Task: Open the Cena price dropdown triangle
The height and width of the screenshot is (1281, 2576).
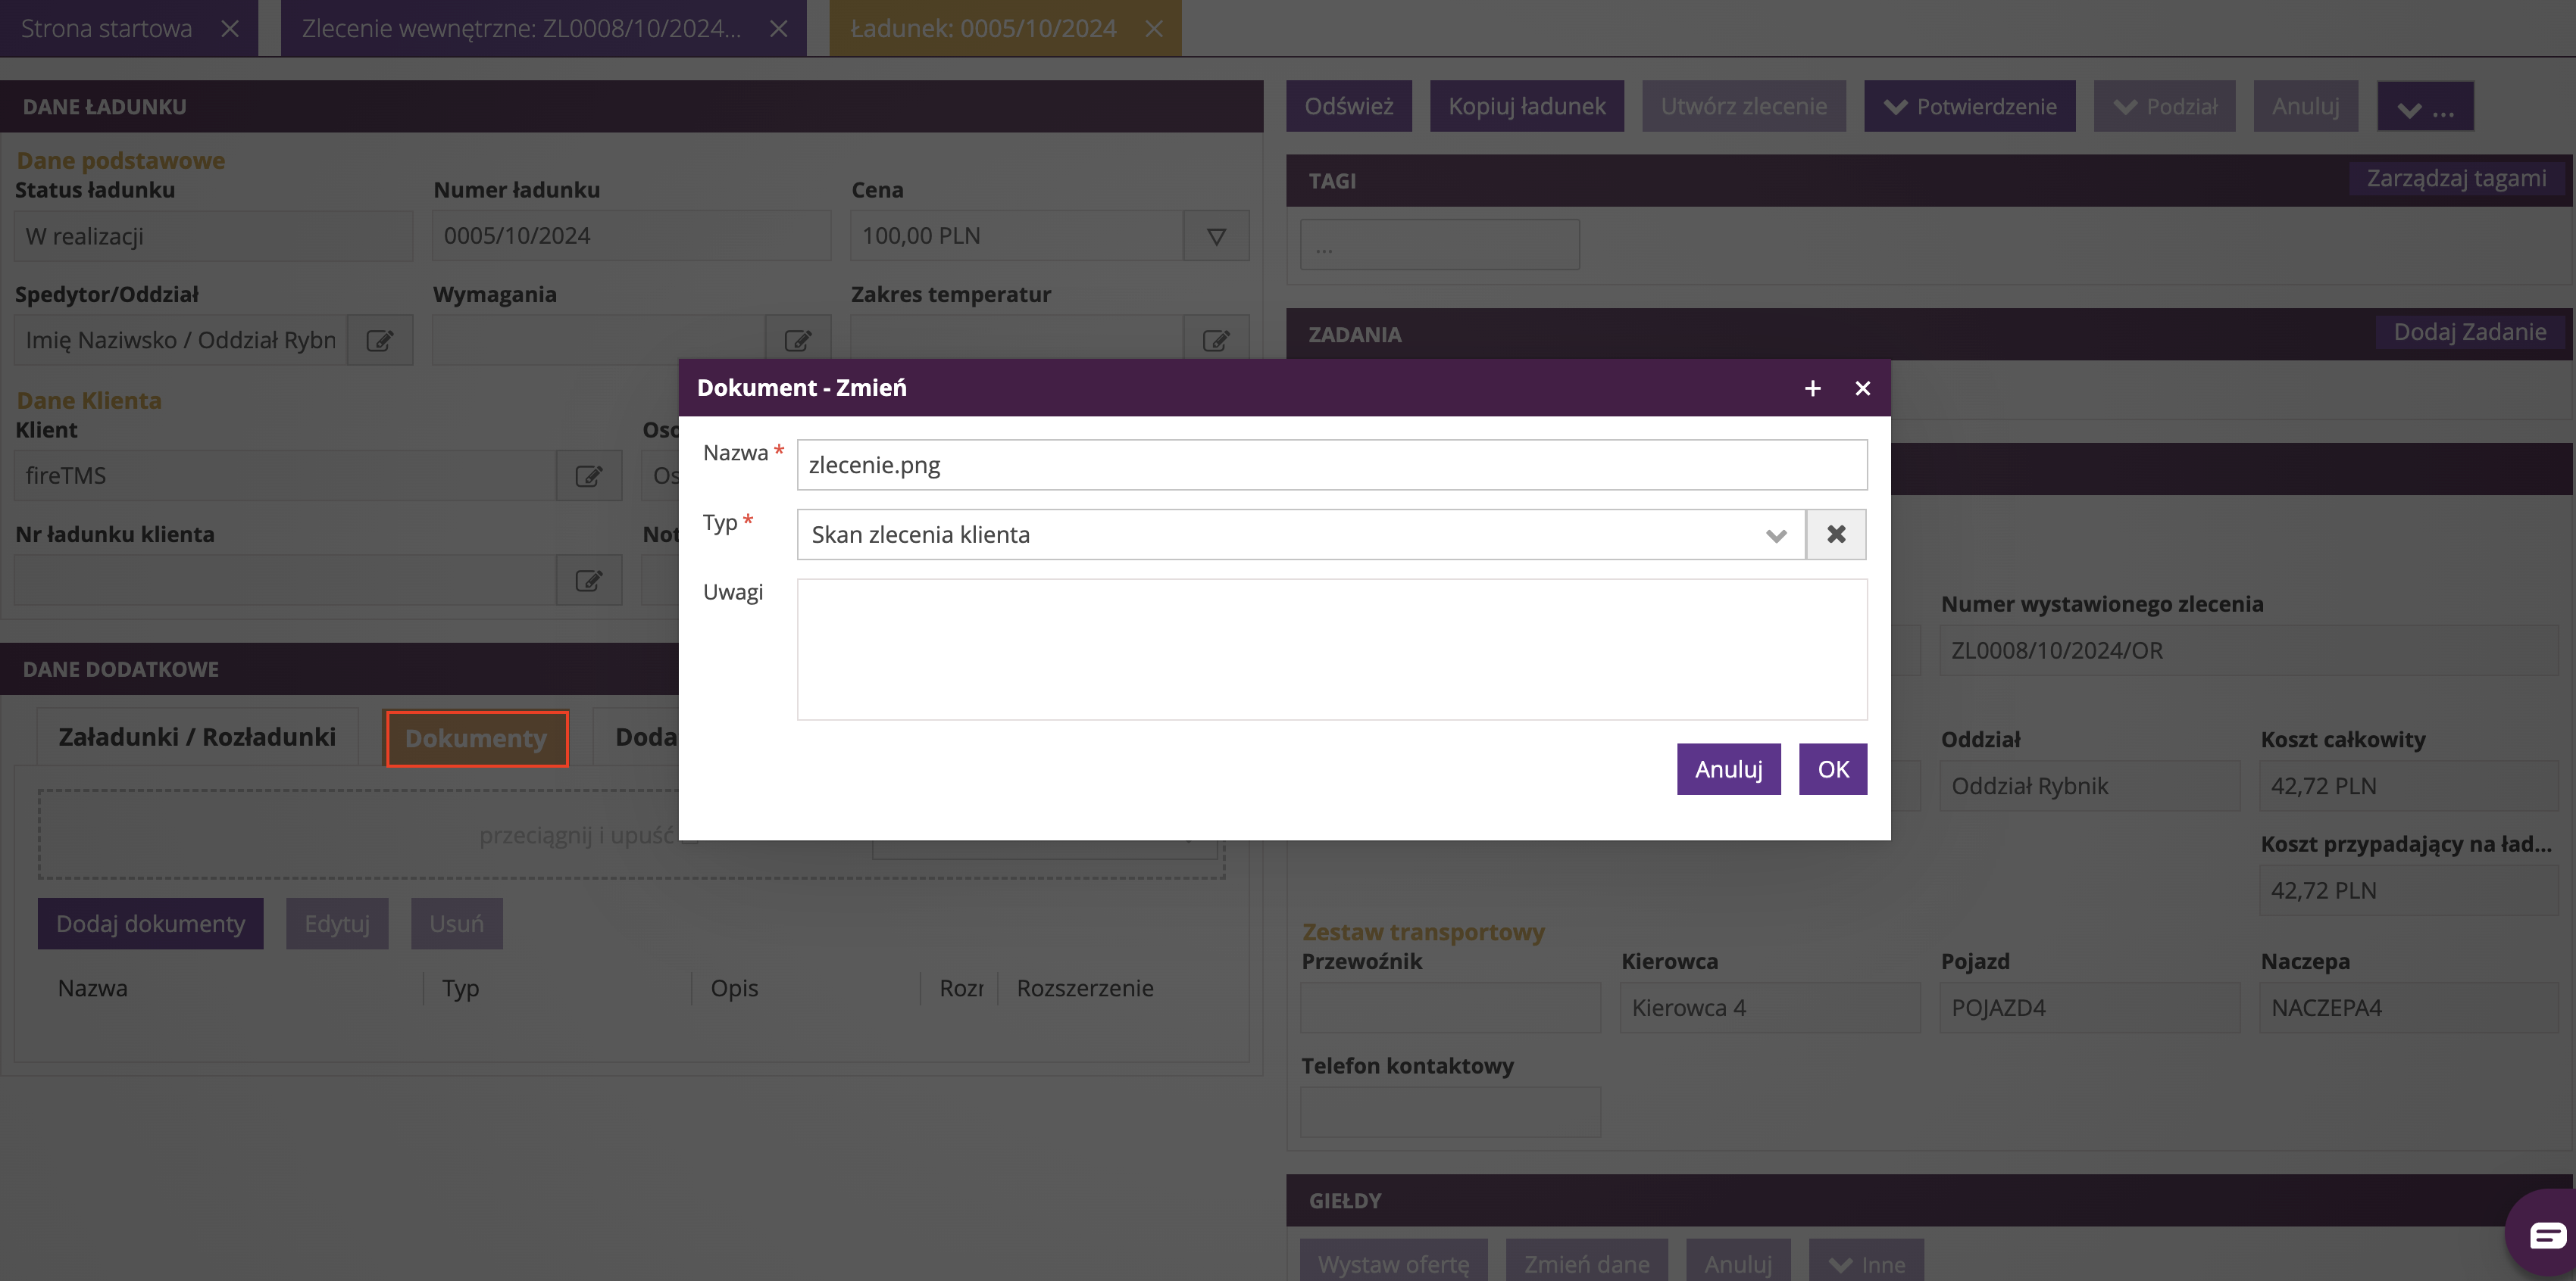Action: [1216, 235]
